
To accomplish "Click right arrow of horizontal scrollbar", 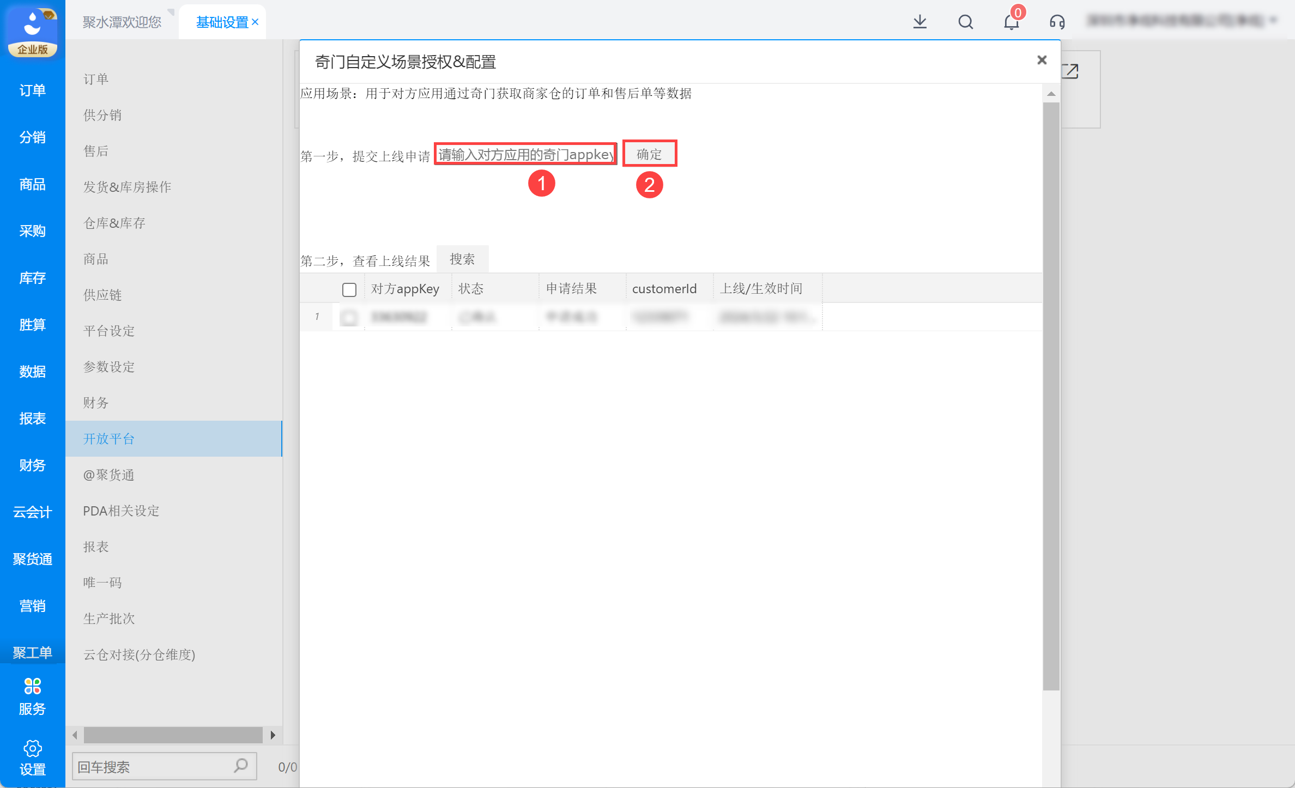I will click(x=273, y=735).
